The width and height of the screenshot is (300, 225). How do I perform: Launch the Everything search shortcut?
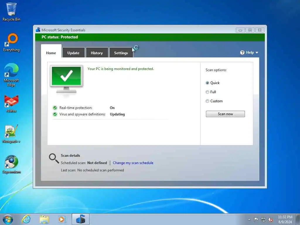click(x=11, y=42)
